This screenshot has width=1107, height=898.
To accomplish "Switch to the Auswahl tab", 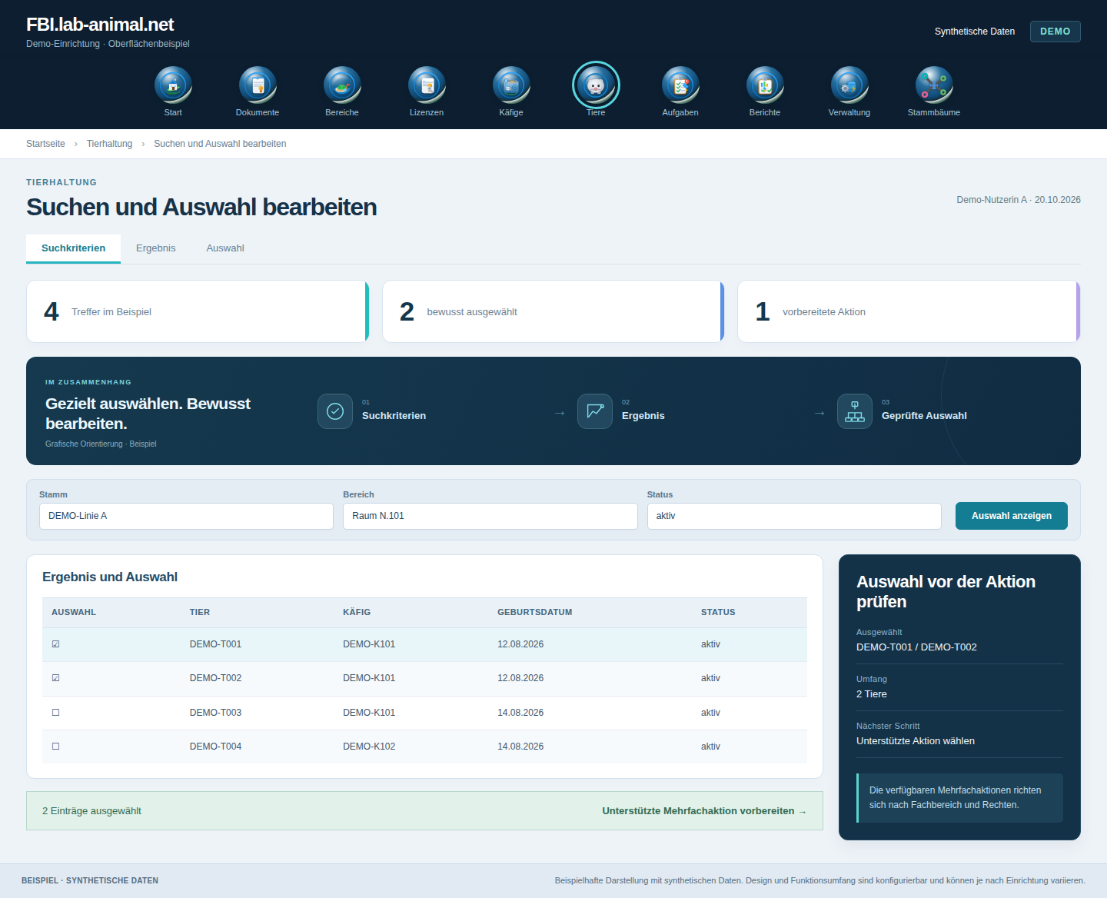I will pos(225,248).
